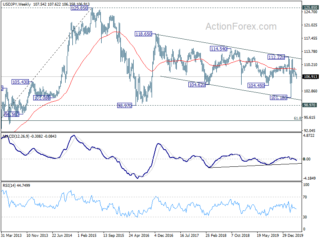Viewport: 320px width, 240px height.
Task: Click the 125.850 peak price label
Action: click(x=79, y=8)
